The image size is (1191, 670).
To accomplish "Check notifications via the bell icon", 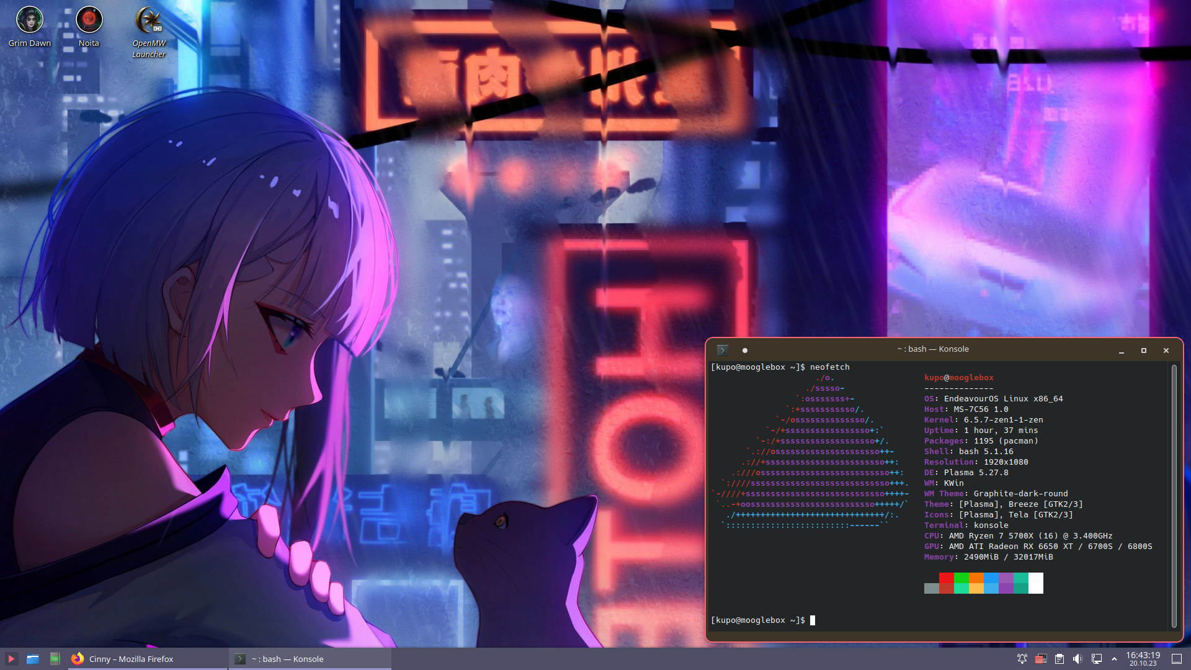I will pyautogui.click(x=1022, y=659).
